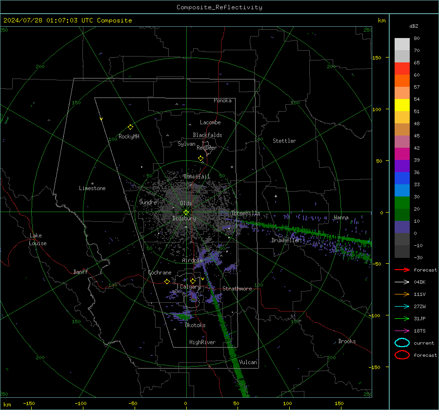Click the yellow diamond marker beside RockyMH
This screenshot has width=439, height=410.
(130, 127)
